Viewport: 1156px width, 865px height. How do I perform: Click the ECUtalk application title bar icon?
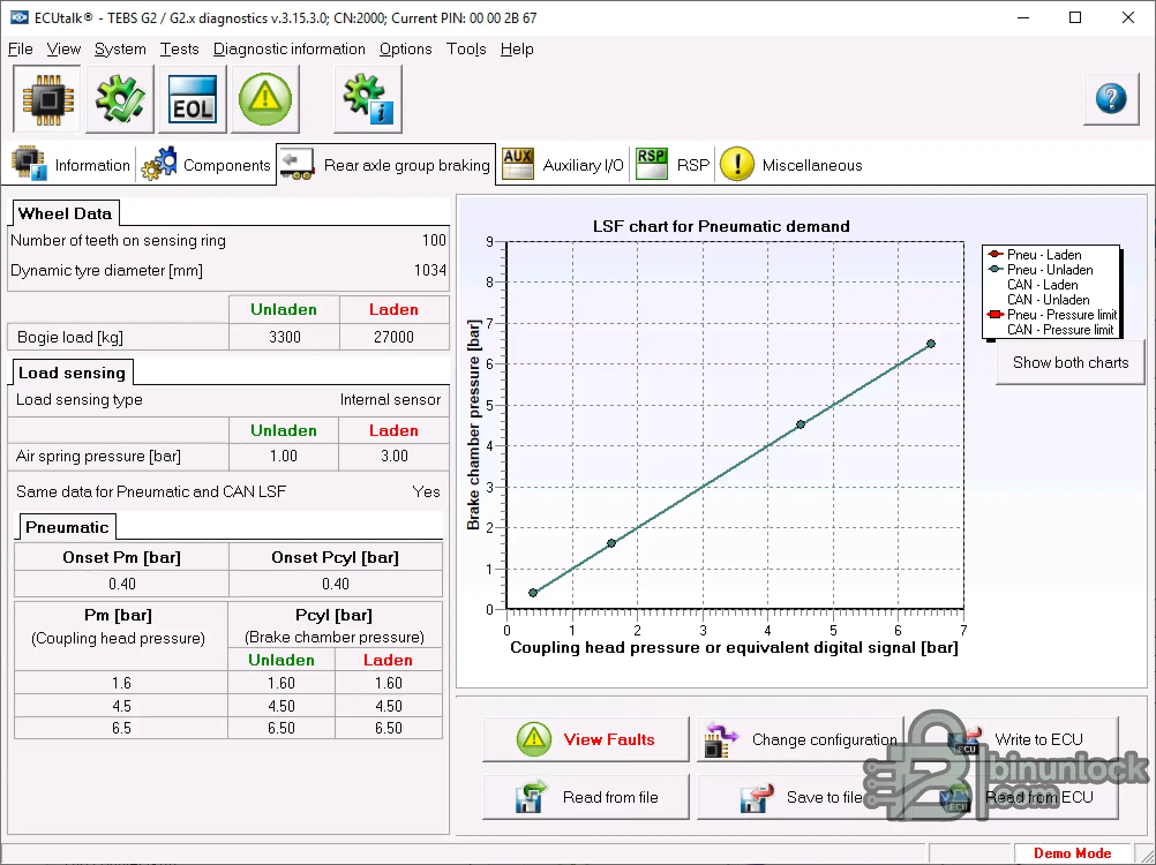[19, 17]
